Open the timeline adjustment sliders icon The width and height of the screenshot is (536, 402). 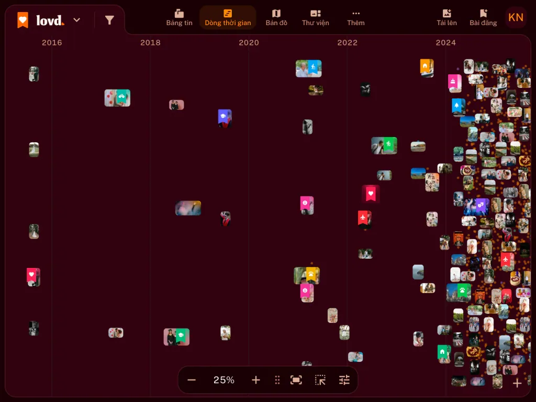(344, 380)
